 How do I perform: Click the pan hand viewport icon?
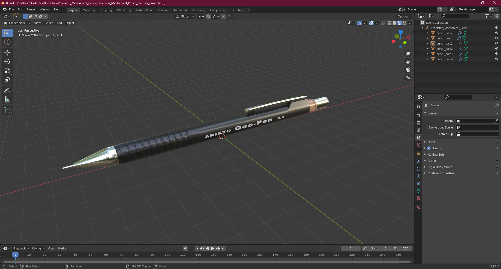(408, 62)
